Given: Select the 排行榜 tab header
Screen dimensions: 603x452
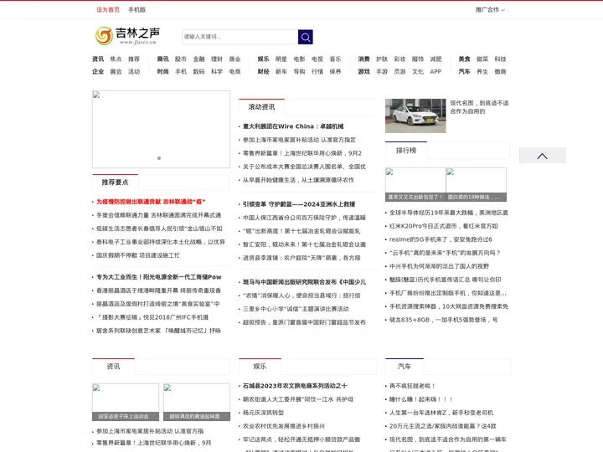Looking at the screenshot, I should point(406,151).
